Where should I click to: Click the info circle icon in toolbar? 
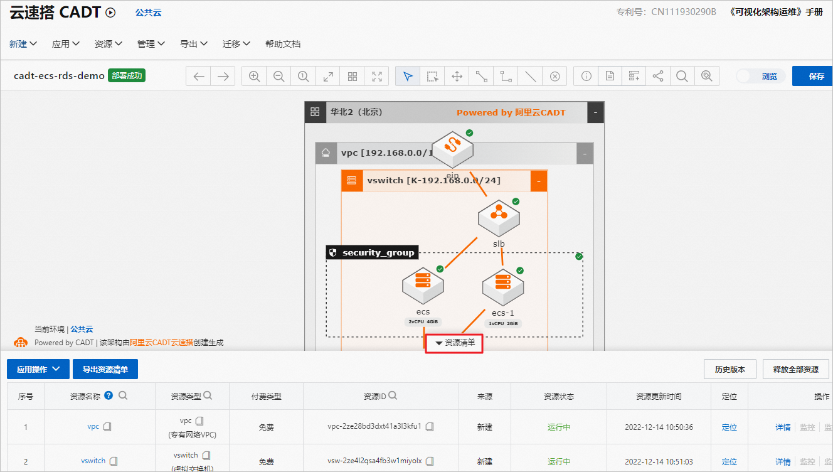(x=586, y=77)
